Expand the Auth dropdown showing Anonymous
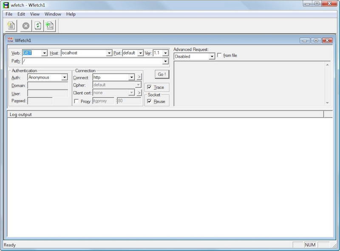The height and width of the screenshot is (251, 340). click(x=65, y=77)
